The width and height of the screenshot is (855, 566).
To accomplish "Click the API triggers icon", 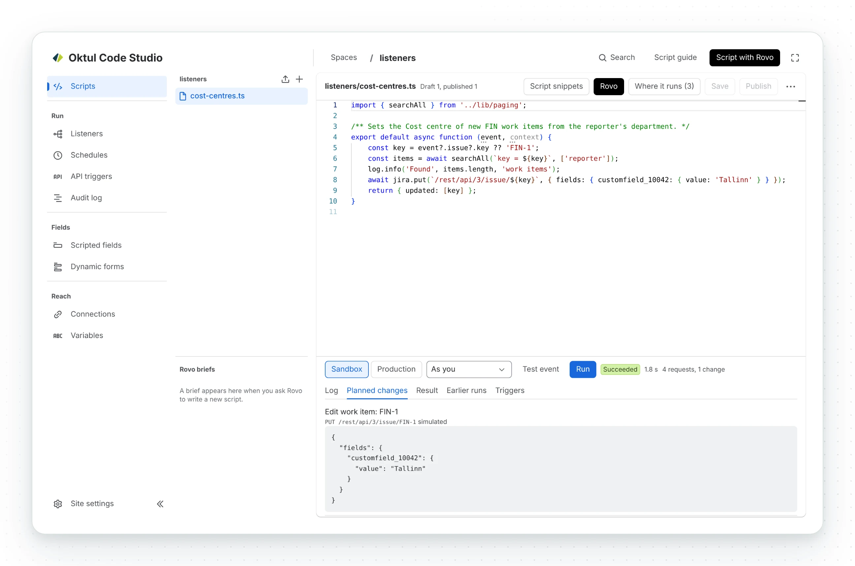I will 58,177.
